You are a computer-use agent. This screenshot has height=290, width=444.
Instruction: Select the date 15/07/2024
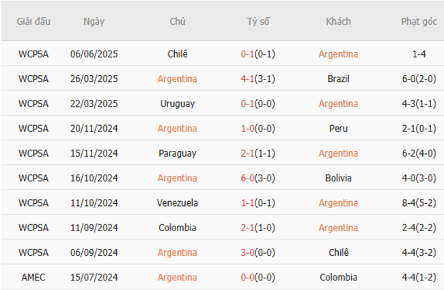point(94,277)
